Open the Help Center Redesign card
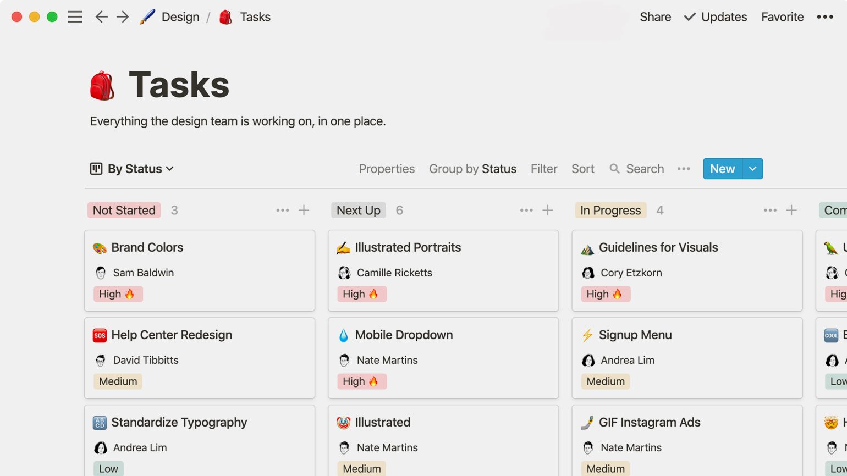847x476 pixels. click(200, 358)
